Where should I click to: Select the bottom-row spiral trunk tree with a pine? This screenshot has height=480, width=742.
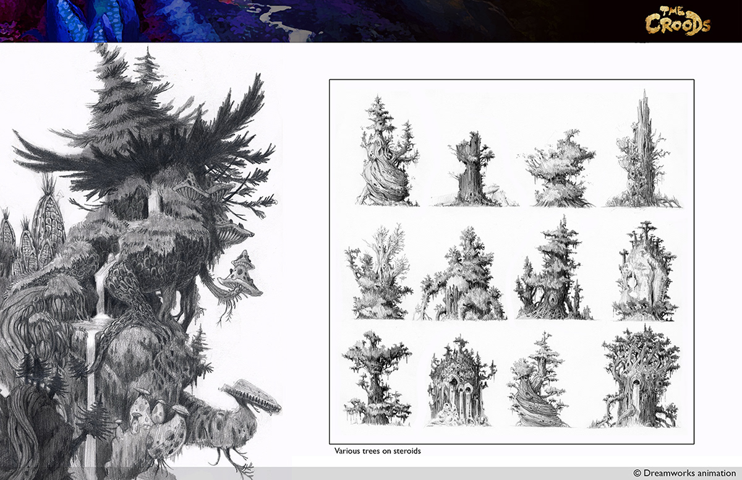[539, 379]
